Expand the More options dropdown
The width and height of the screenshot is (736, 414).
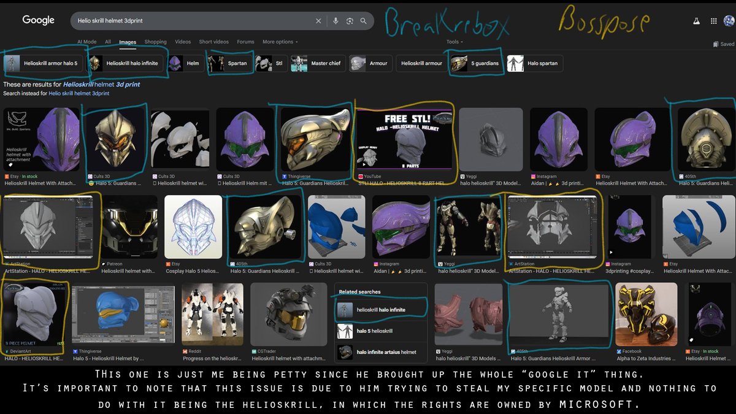click(x=280, y=42)
